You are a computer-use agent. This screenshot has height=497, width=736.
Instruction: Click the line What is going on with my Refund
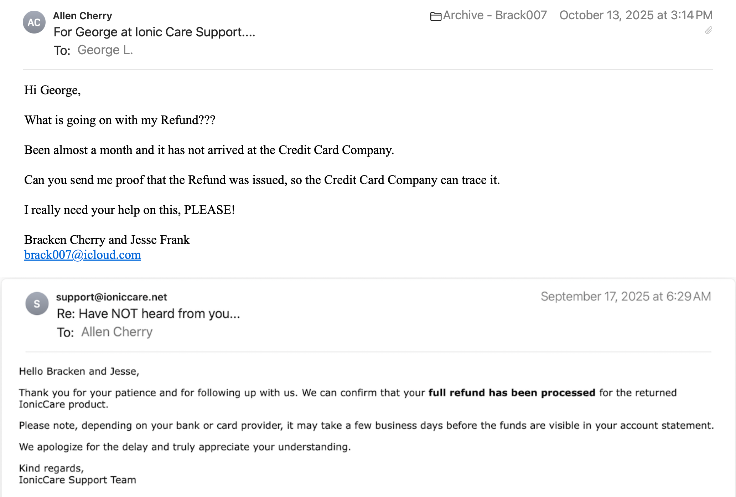click(120, 120)
